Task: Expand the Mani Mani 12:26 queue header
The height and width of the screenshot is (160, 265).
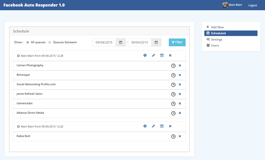Action: point(40,126)
